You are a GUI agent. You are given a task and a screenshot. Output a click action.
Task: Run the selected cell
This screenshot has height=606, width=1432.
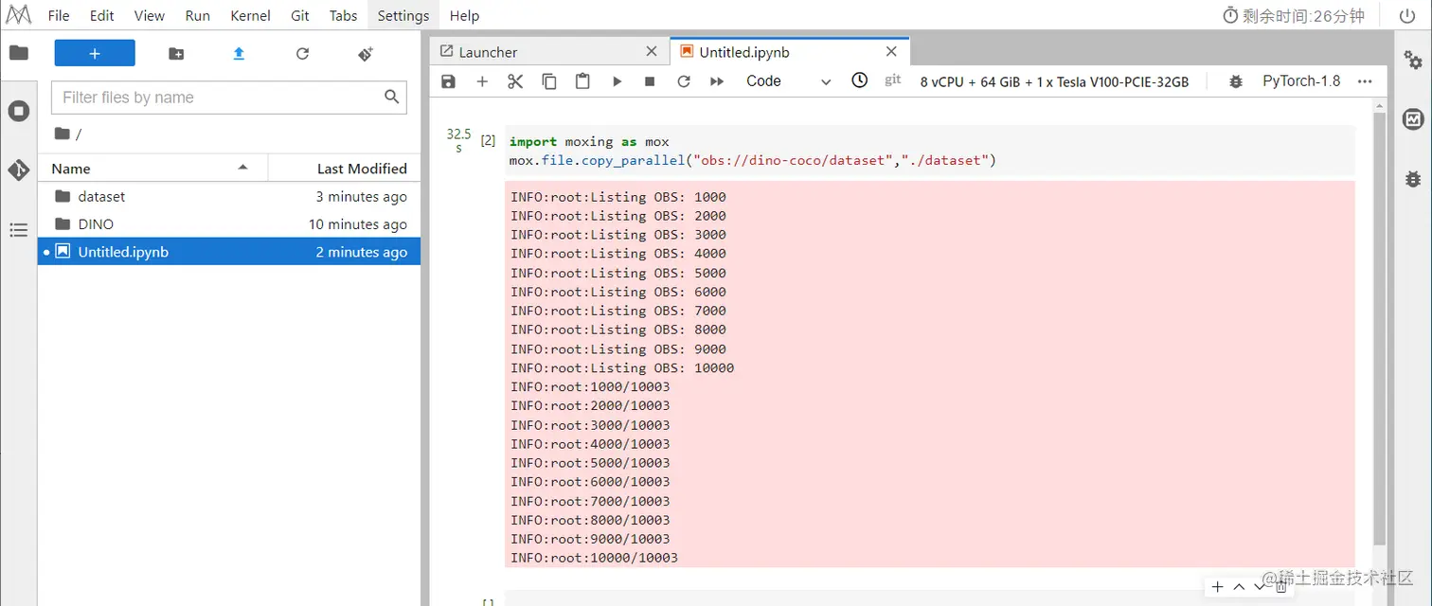617,81
